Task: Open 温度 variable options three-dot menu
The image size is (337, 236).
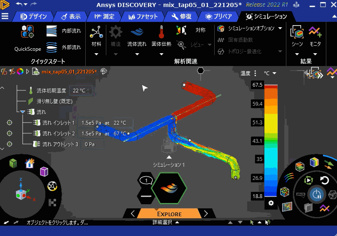Action: 255,73
